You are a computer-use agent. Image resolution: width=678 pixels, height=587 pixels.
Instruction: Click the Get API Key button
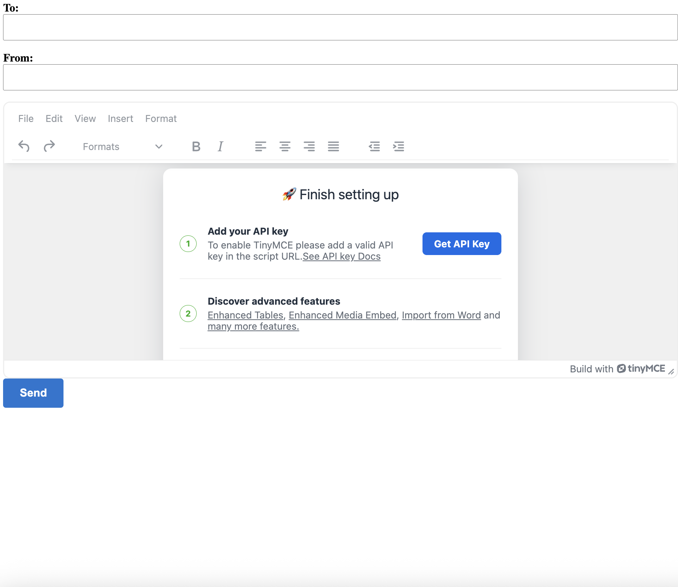(462, 243)
